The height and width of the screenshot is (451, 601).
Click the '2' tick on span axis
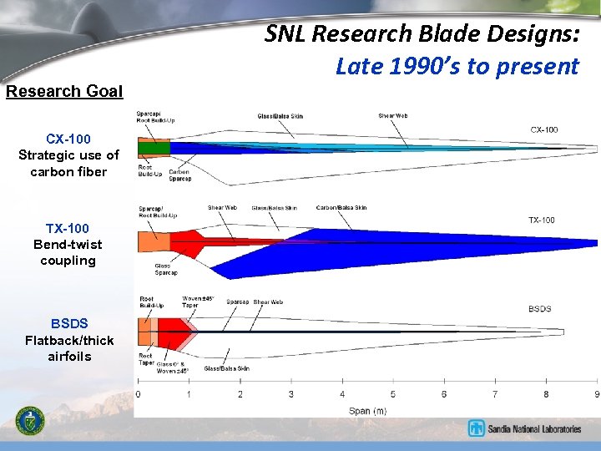point(240,394)
